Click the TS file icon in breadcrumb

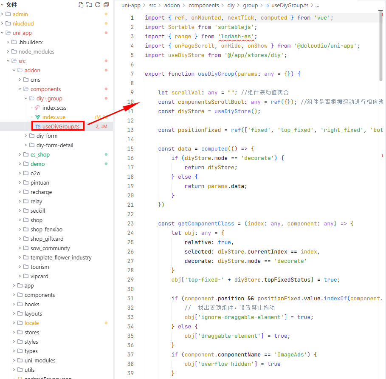tap(267, 6)
